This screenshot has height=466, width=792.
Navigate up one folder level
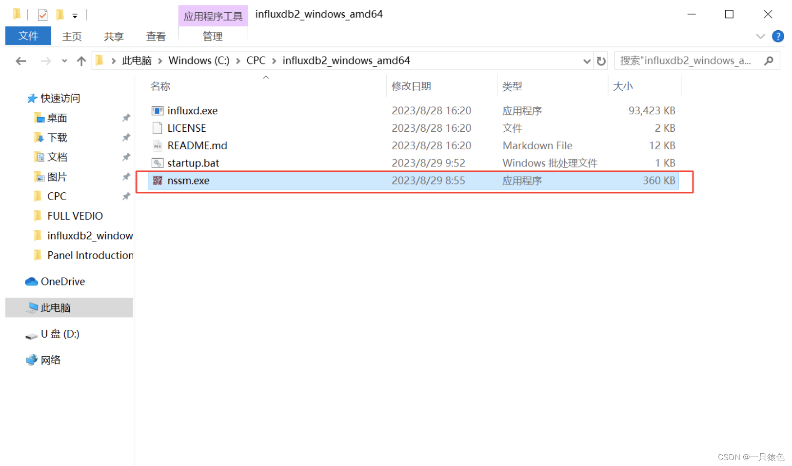[x=81, y=61]
